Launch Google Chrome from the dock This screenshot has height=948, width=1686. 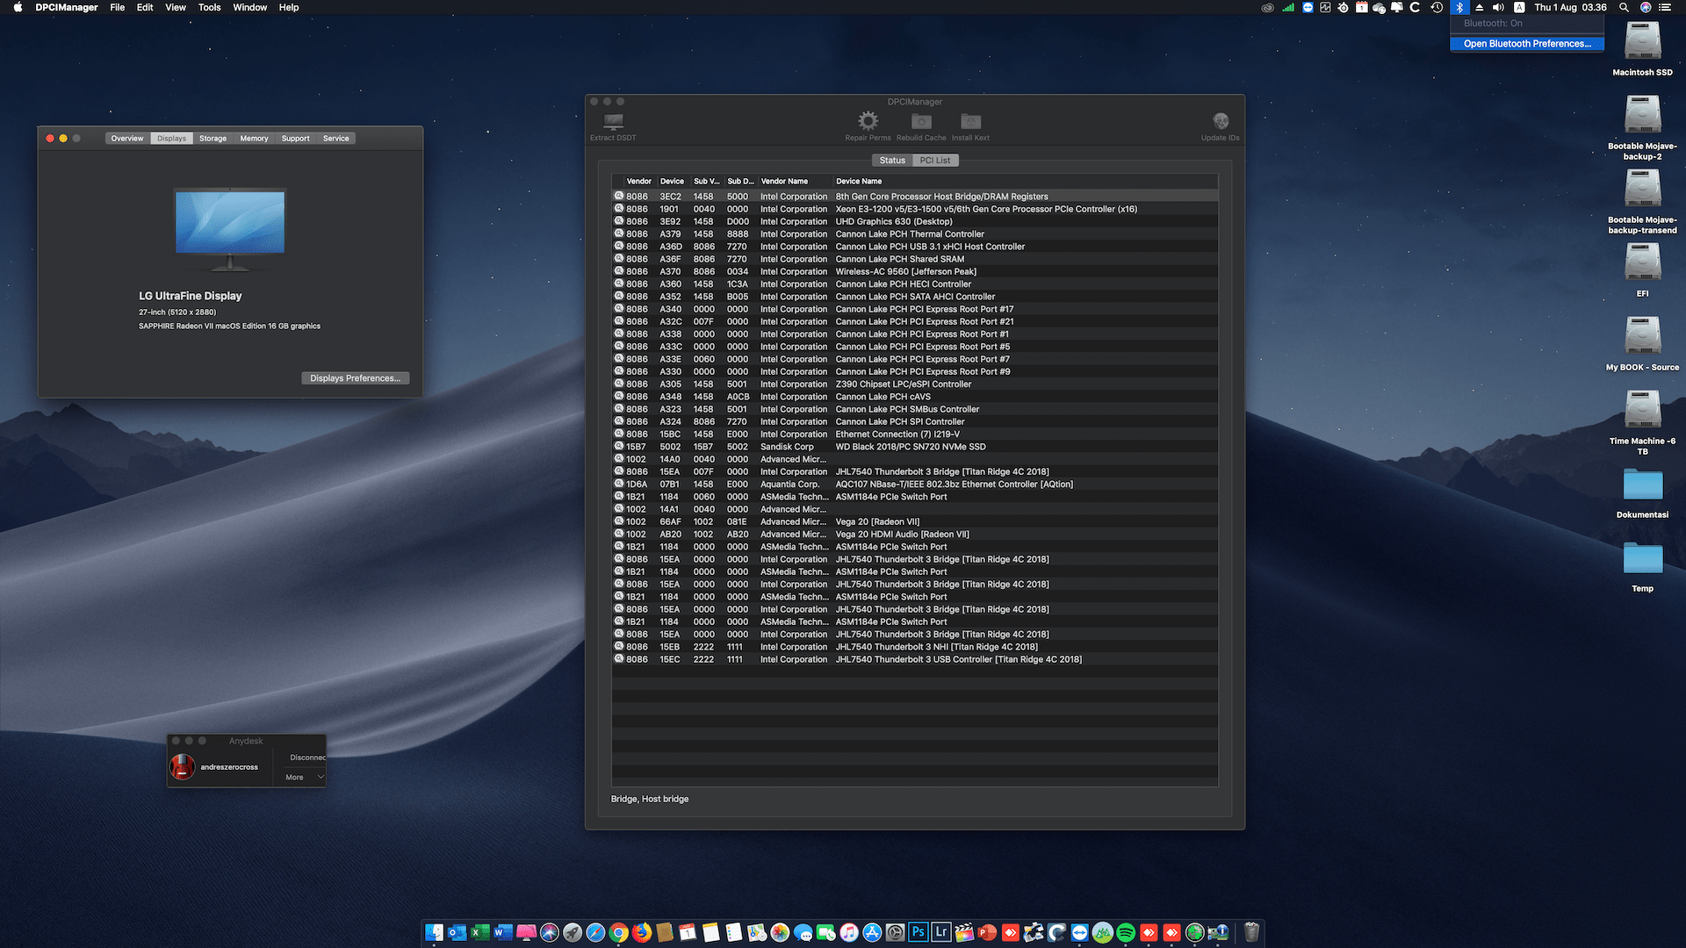[618, 932]
